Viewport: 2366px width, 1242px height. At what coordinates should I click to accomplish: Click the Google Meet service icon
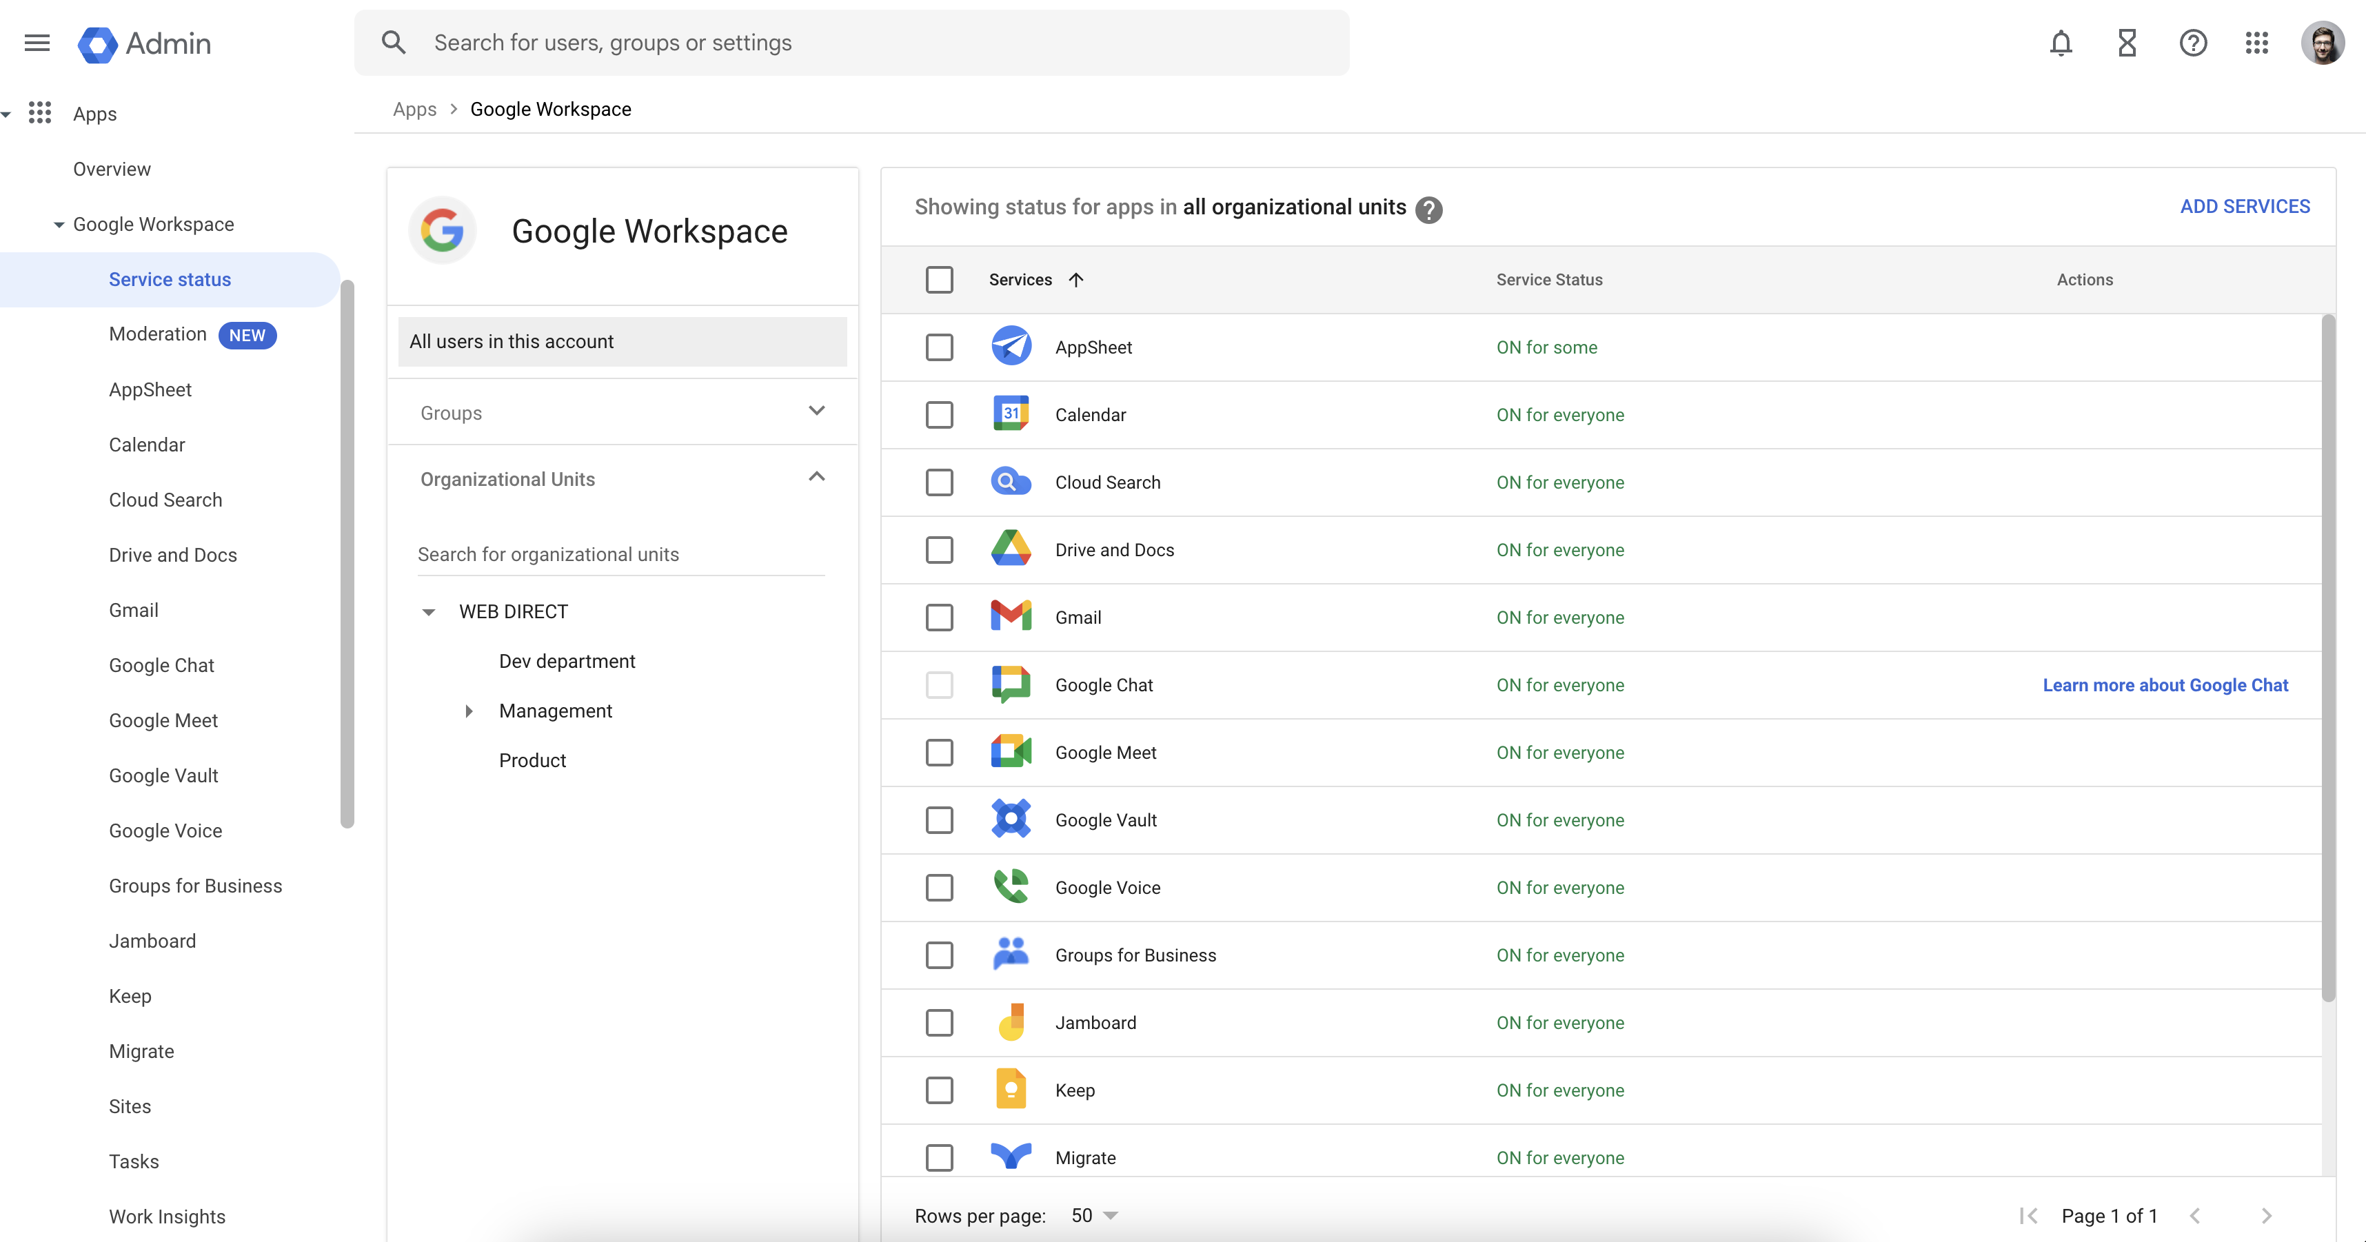1011,752
